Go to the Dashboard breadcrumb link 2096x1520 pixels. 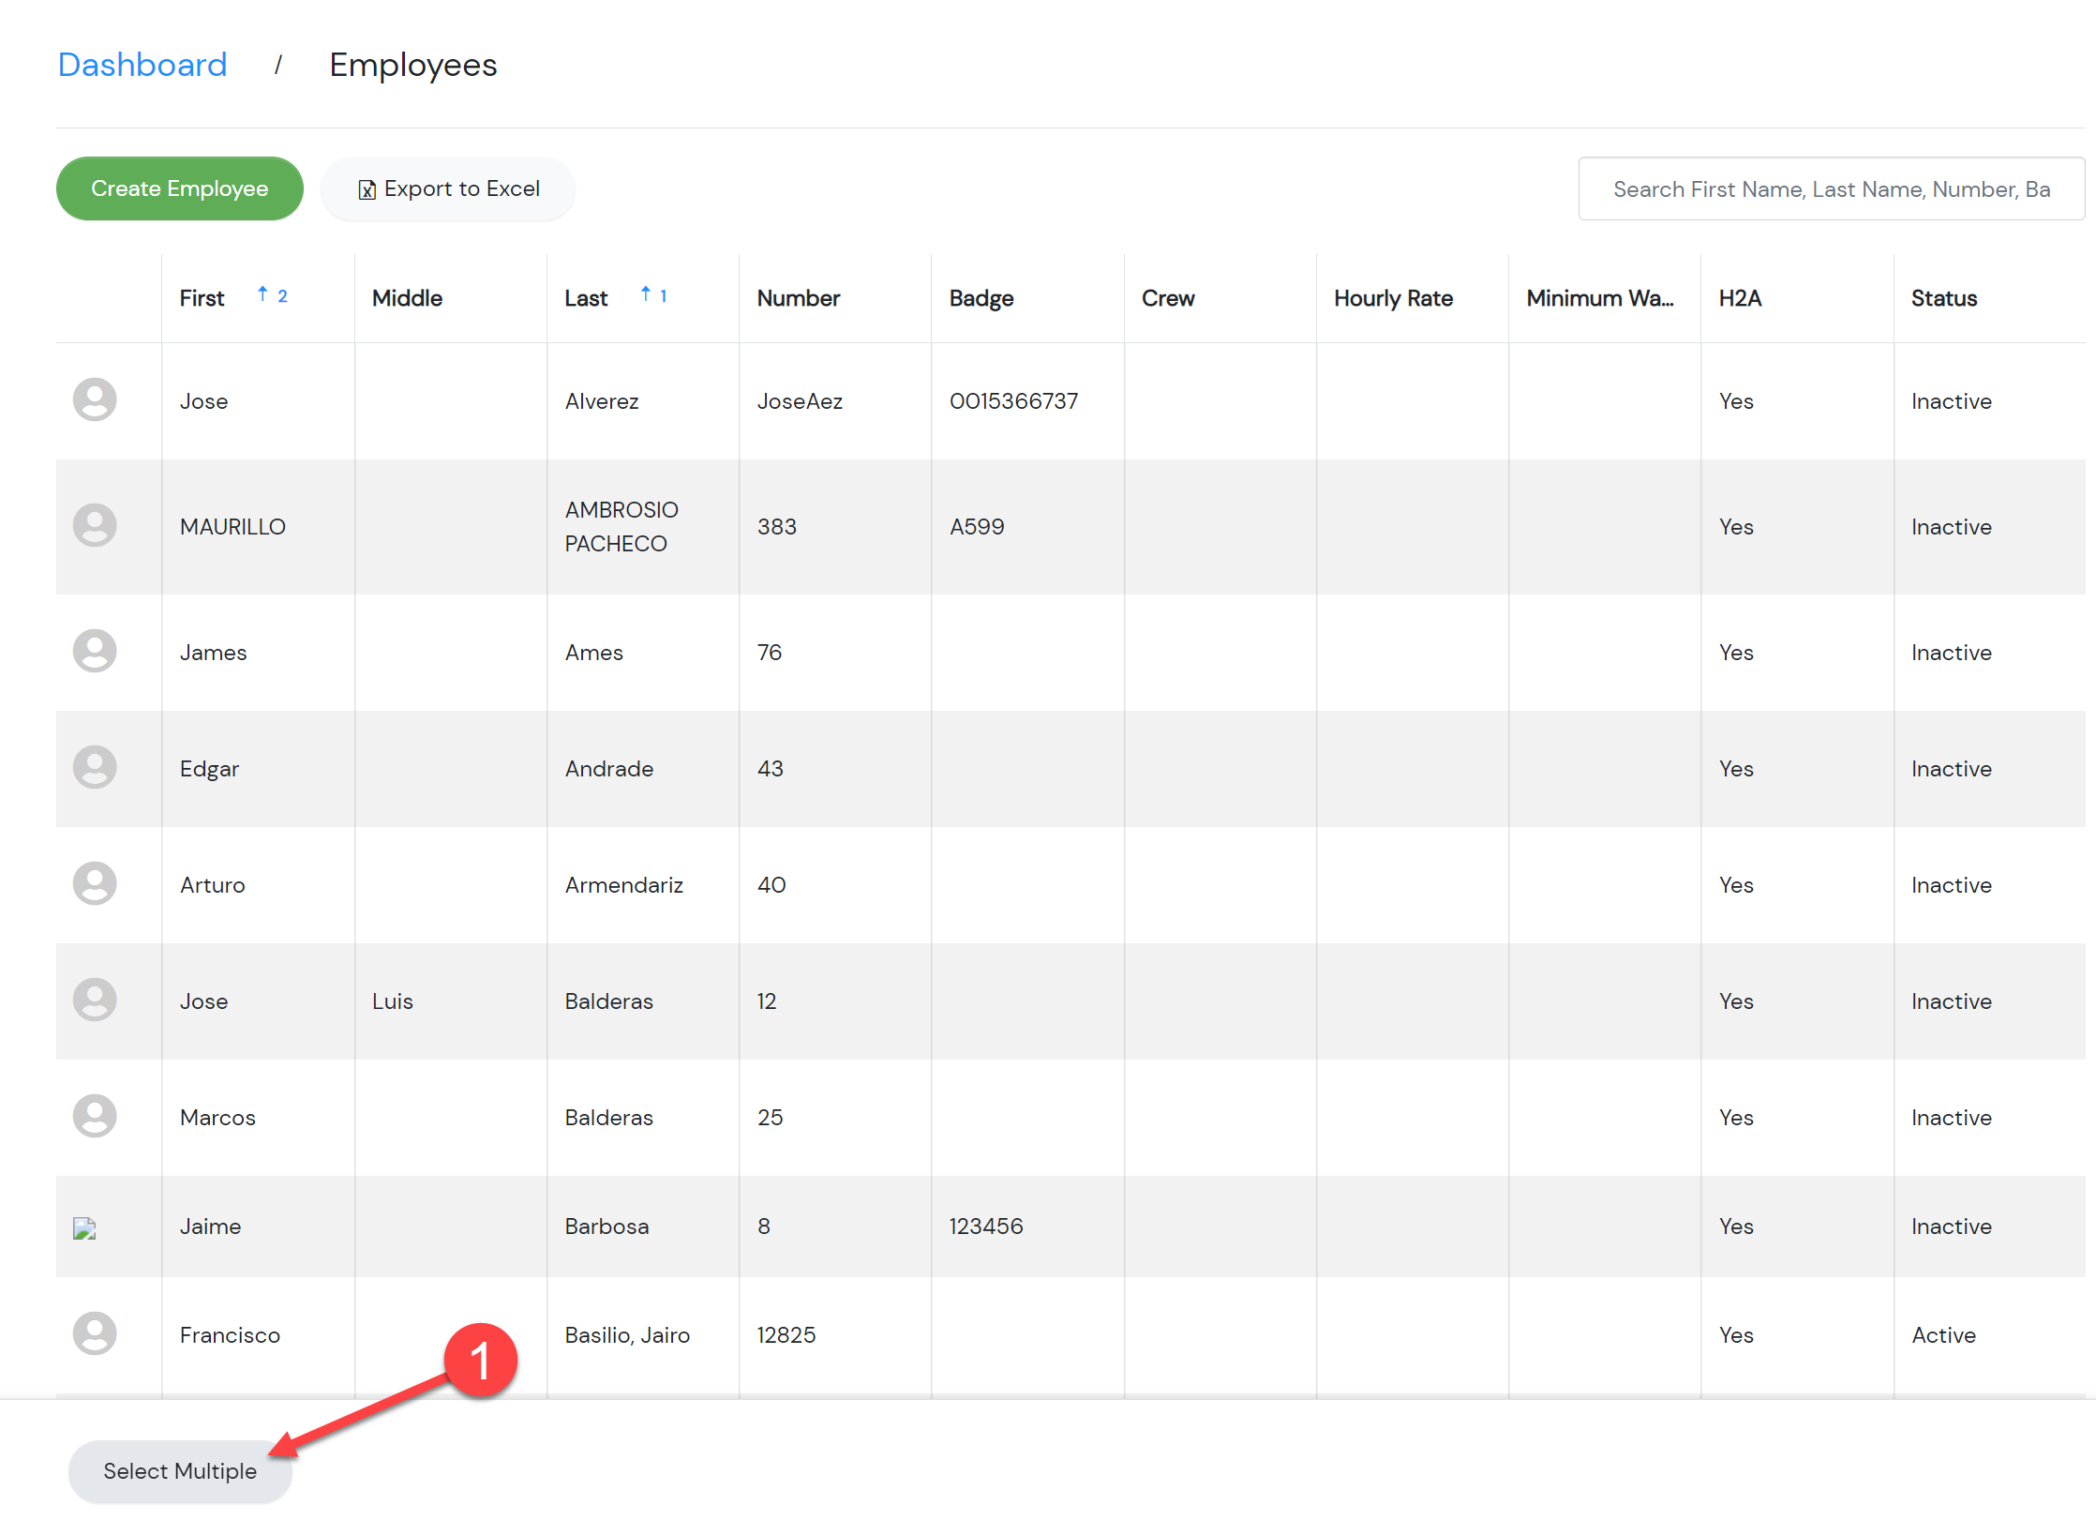click(x=142, y=65)
